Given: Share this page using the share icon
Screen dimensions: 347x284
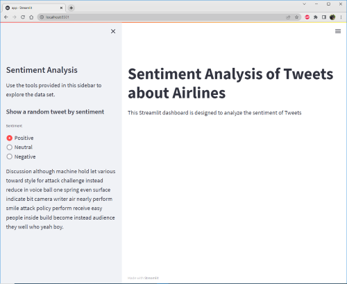Looking at the screenshot, I should pos(288,17).
